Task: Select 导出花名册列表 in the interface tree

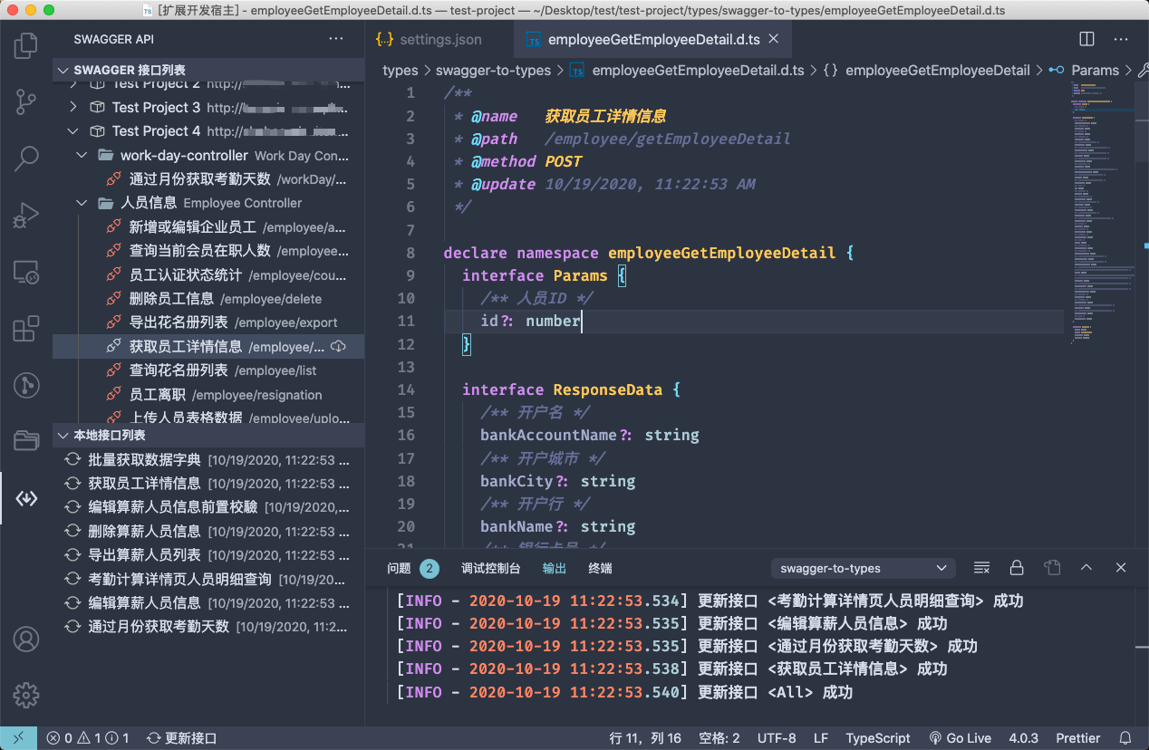Action: [x=208, y=322]
